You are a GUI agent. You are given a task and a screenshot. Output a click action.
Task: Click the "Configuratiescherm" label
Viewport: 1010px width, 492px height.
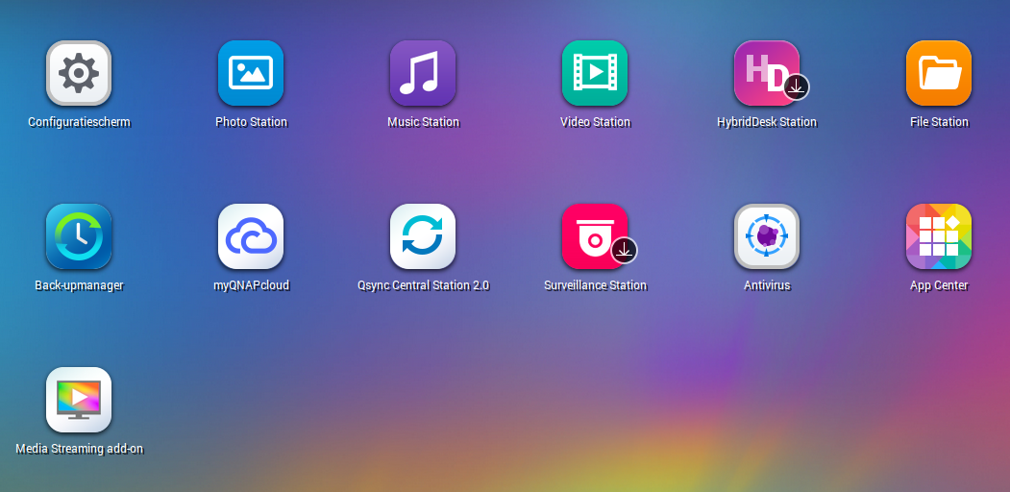coord(79,122)
